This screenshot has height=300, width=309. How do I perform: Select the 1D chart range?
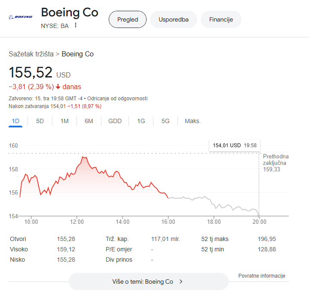coord(15,121)
